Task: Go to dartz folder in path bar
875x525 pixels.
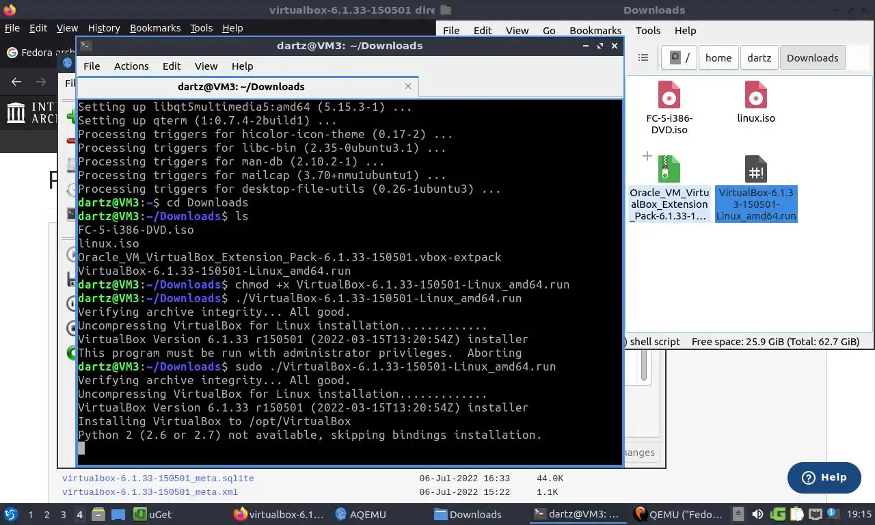Action: click(x=759, y=58)
